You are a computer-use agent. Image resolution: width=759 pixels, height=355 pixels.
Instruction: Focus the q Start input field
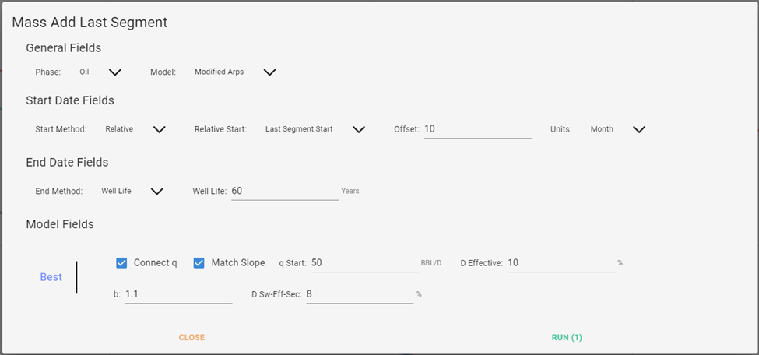coord(364,263)
